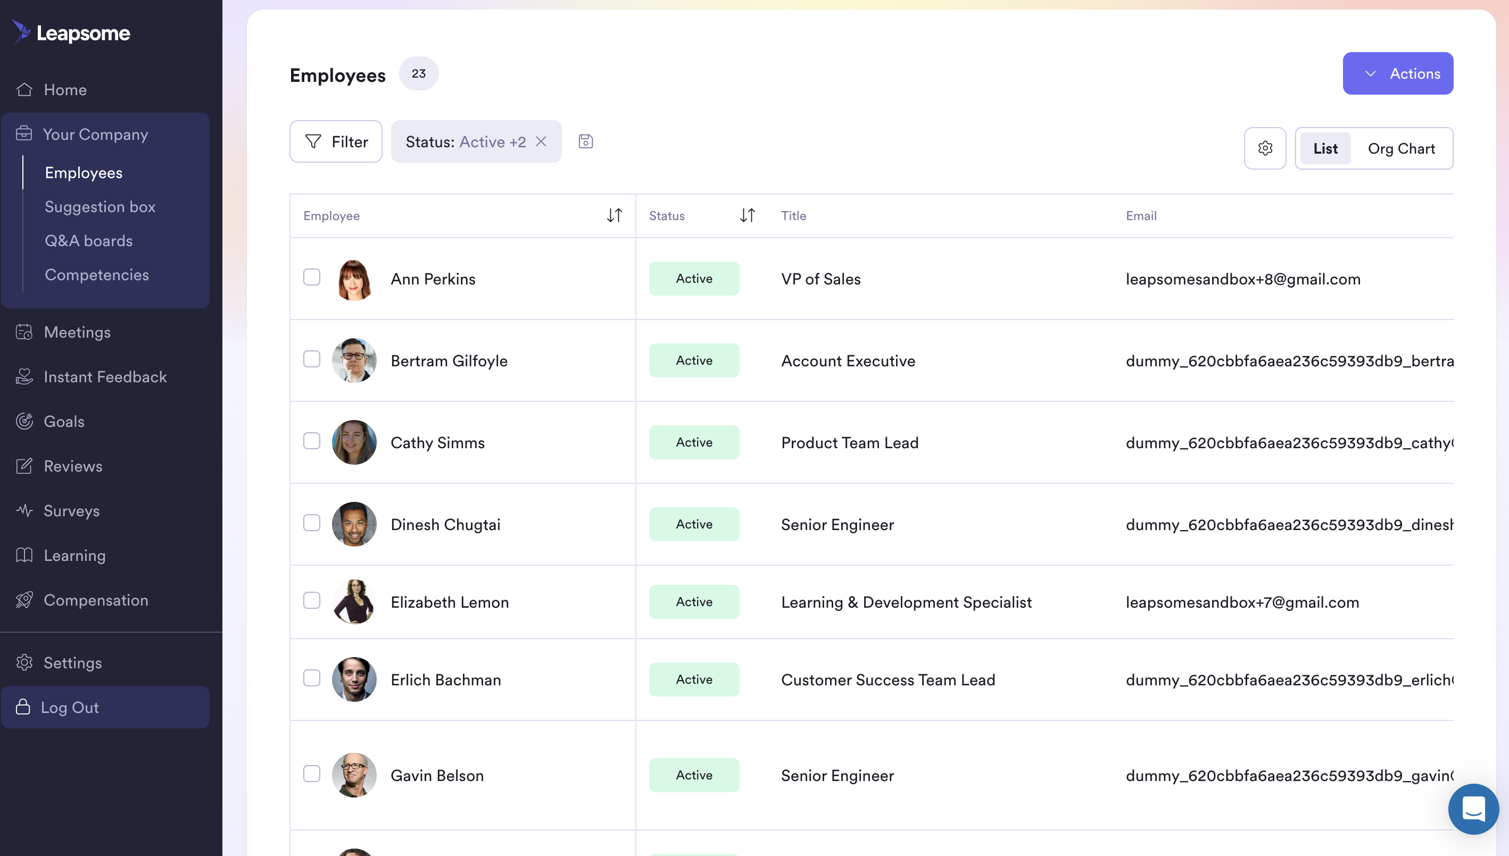Image resolution: width=1509 pixels, height=856 pixels.
Task: Go to Instant Feedback
Action: pos(105,377)
